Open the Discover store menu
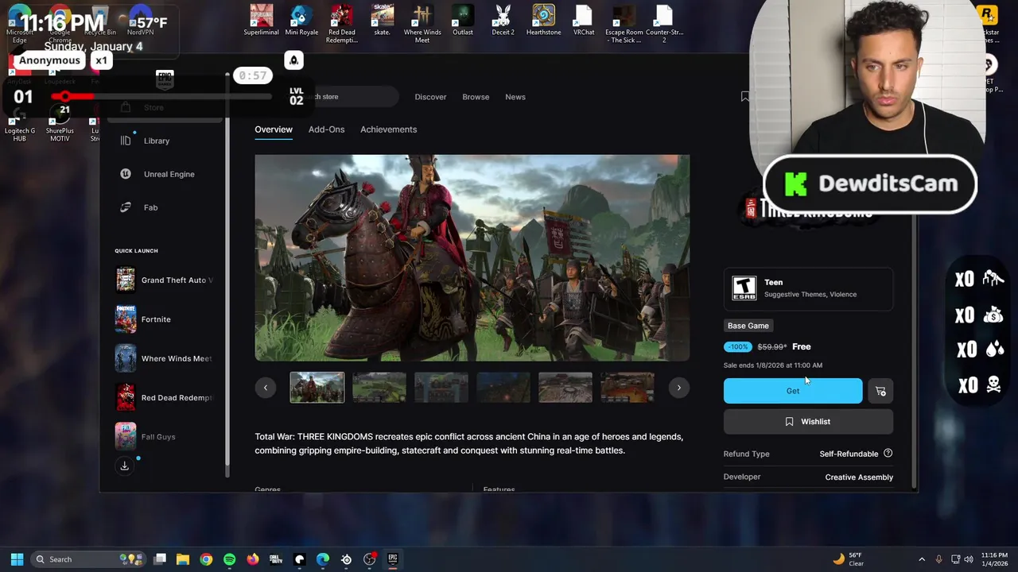The width and height of the screenshot is (1018, 572). pyautogui.click(x=430, y=97)
